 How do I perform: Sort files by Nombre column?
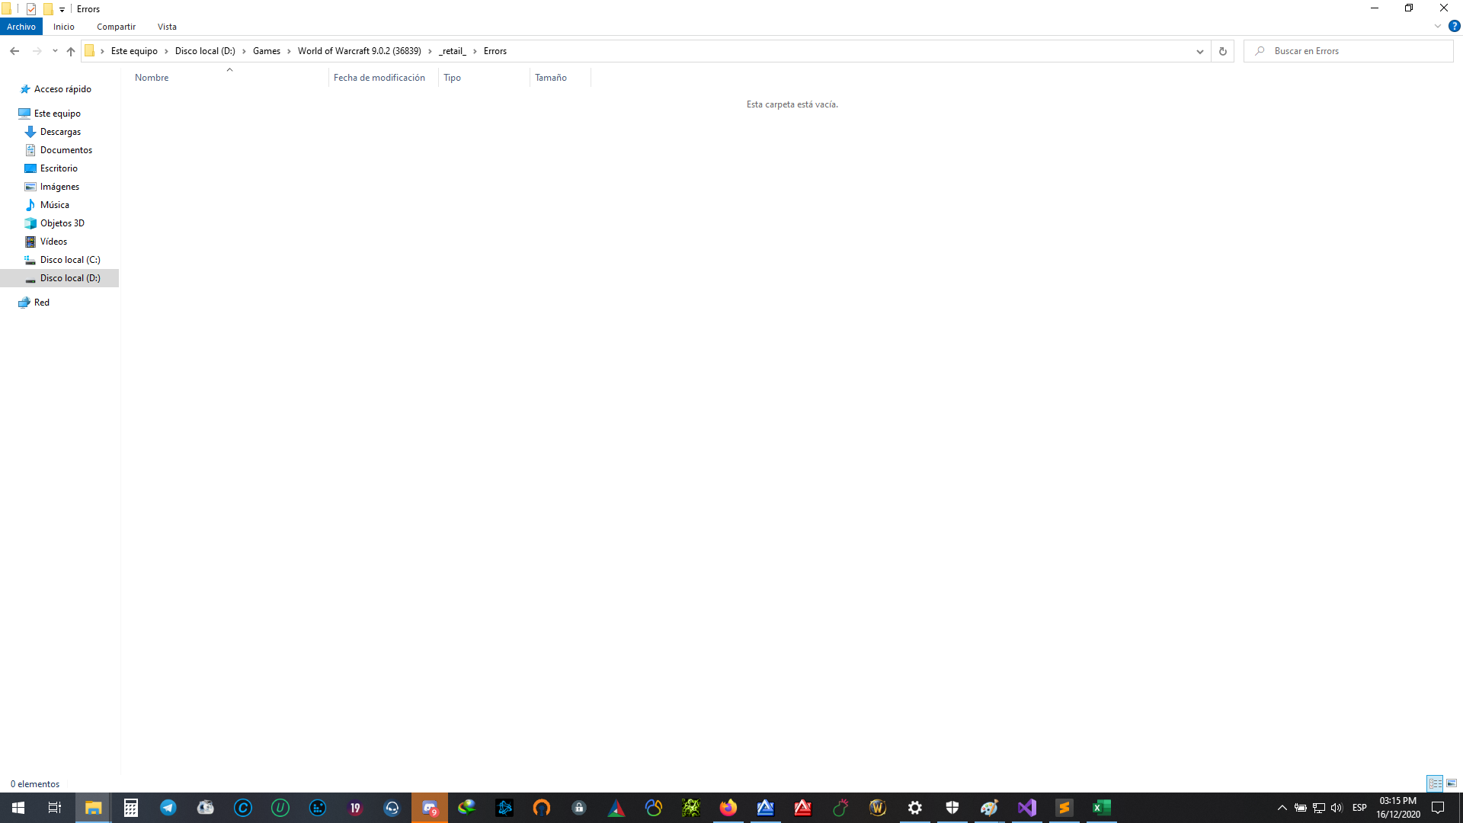pos(152,78)
